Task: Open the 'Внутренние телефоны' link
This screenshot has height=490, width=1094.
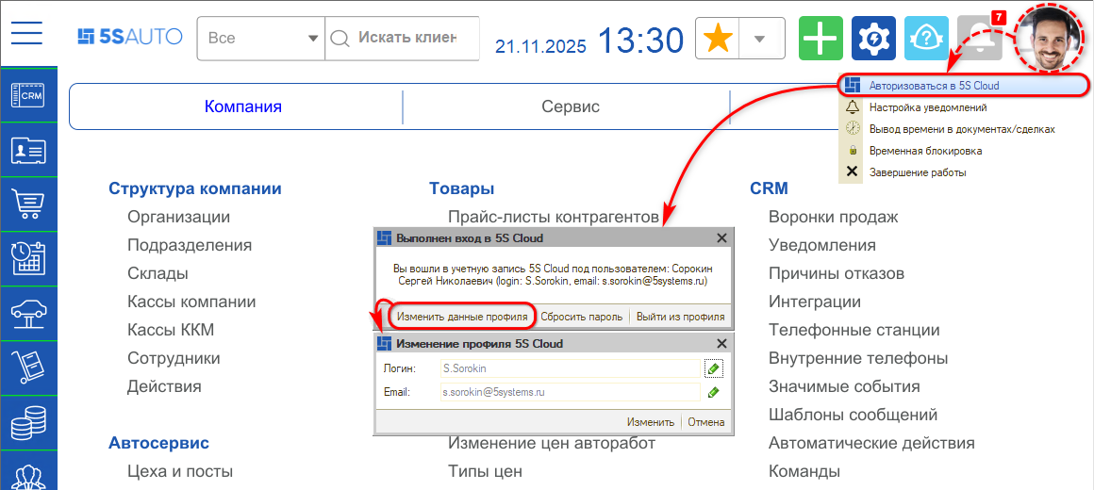Action: 859,358
